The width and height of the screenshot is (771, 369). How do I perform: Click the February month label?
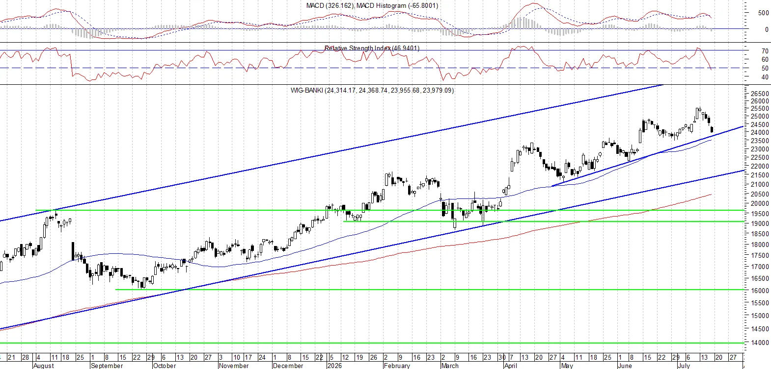pyautogui.click(x=397, y=366)
